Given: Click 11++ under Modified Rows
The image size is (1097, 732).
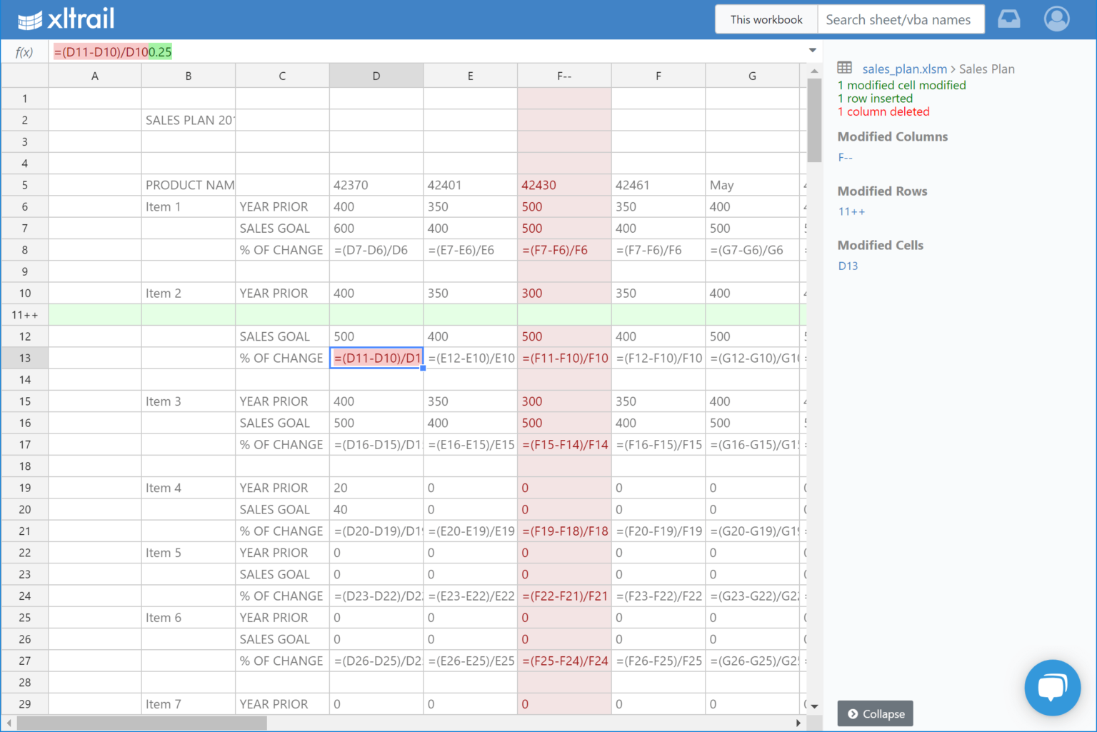Looking at the screenshot, I should [851, 211].
